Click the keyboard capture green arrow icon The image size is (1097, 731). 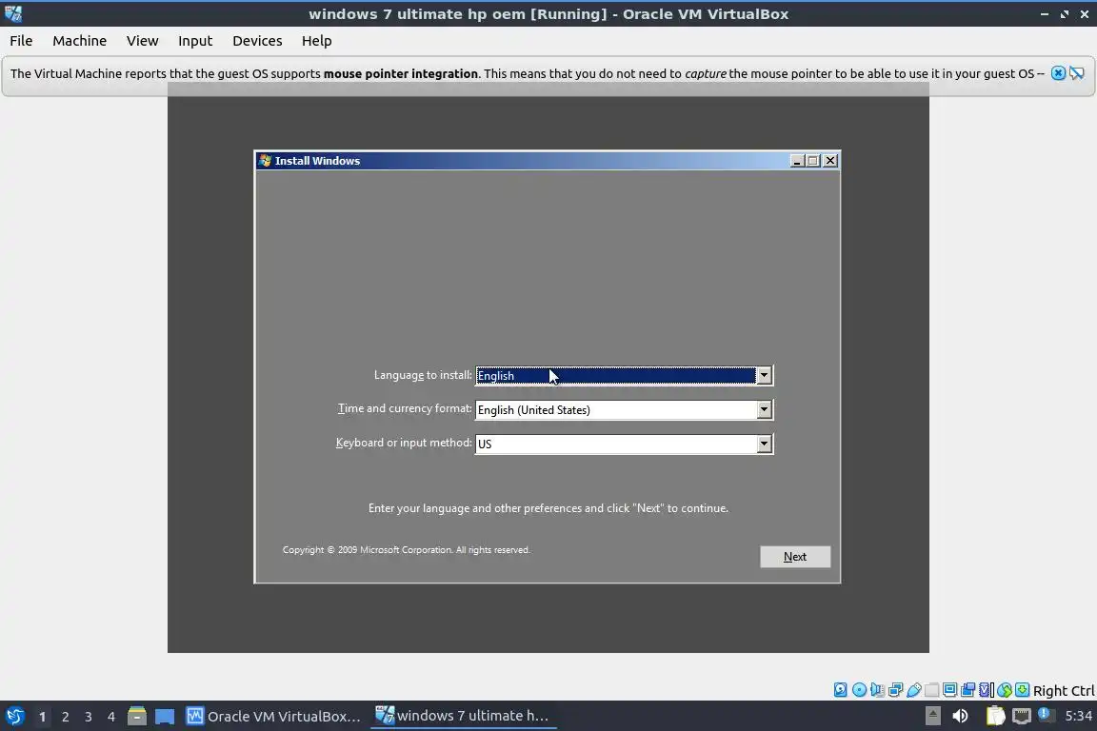click(1022, 690)
